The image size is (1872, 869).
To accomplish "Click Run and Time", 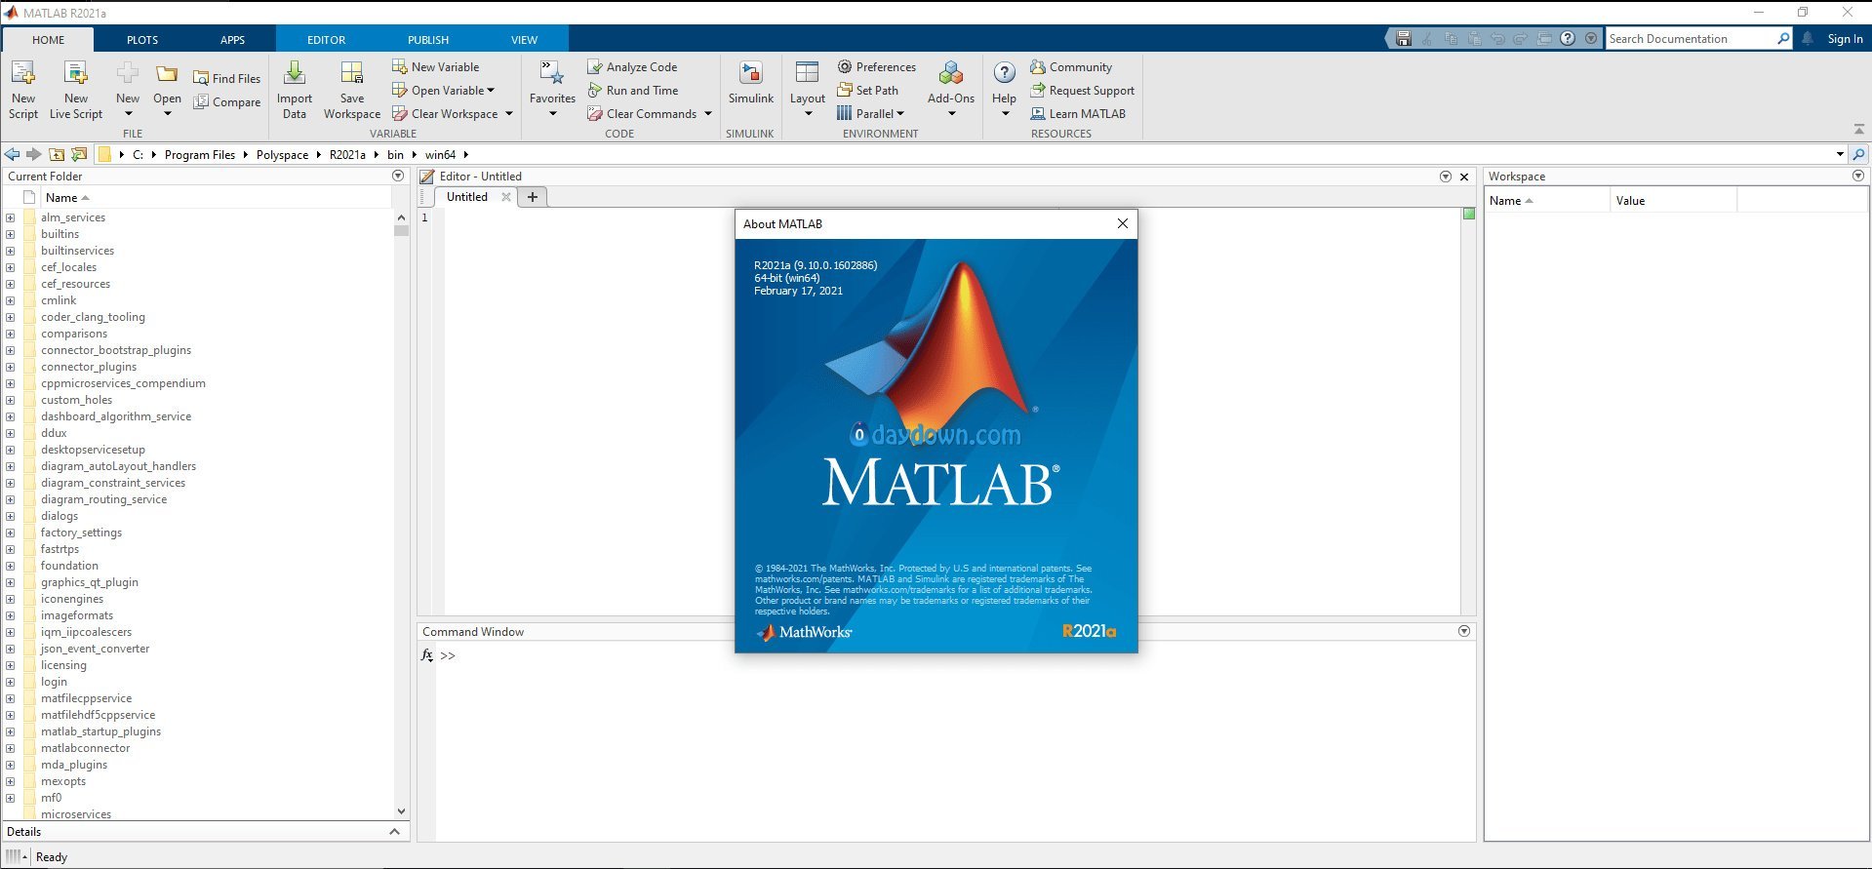I will [x=632, y=90].
